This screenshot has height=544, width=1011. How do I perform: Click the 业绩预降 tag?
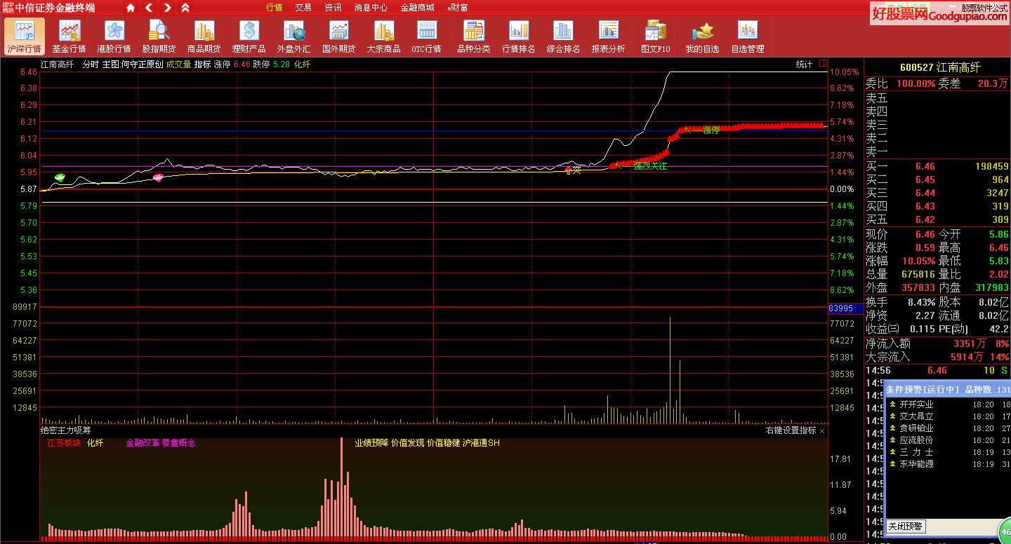[371, 443]
